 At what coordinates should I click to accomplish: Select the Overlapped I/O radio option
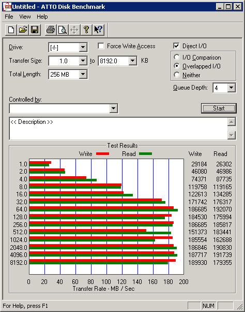coord(177,66)
